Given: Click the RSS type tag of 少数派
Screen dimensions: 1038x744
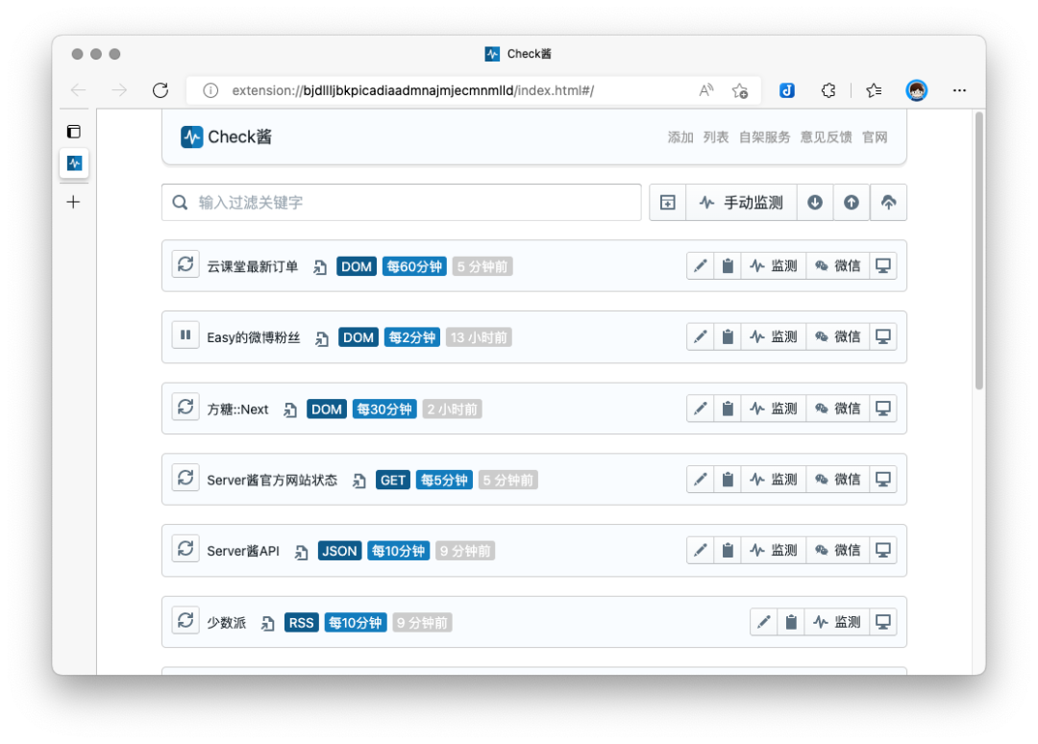Looking at the screenshot, I should click(x=301, y=623).
